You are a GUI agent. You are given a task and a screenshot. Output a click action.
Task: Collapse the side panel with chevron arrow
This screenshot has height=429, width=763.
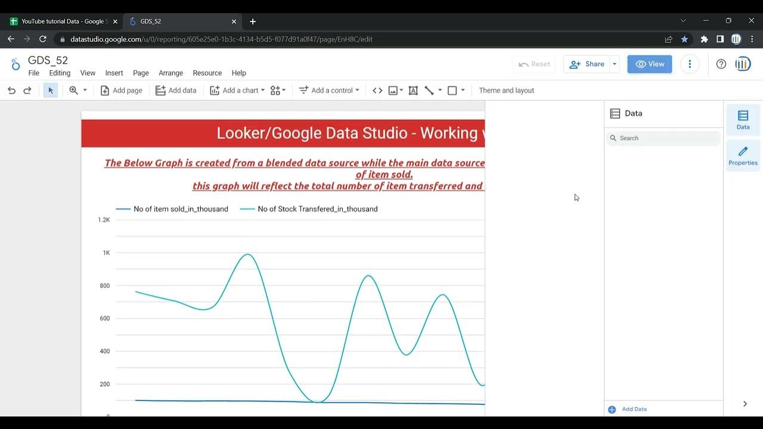745,404
